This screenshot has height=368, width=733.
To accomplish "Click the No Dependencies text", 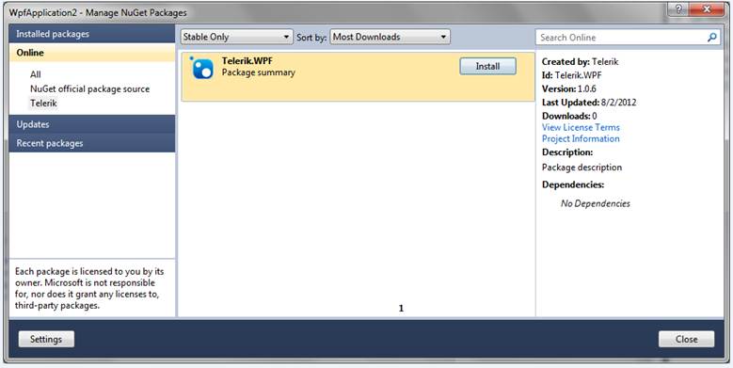I will click(596, 203).
